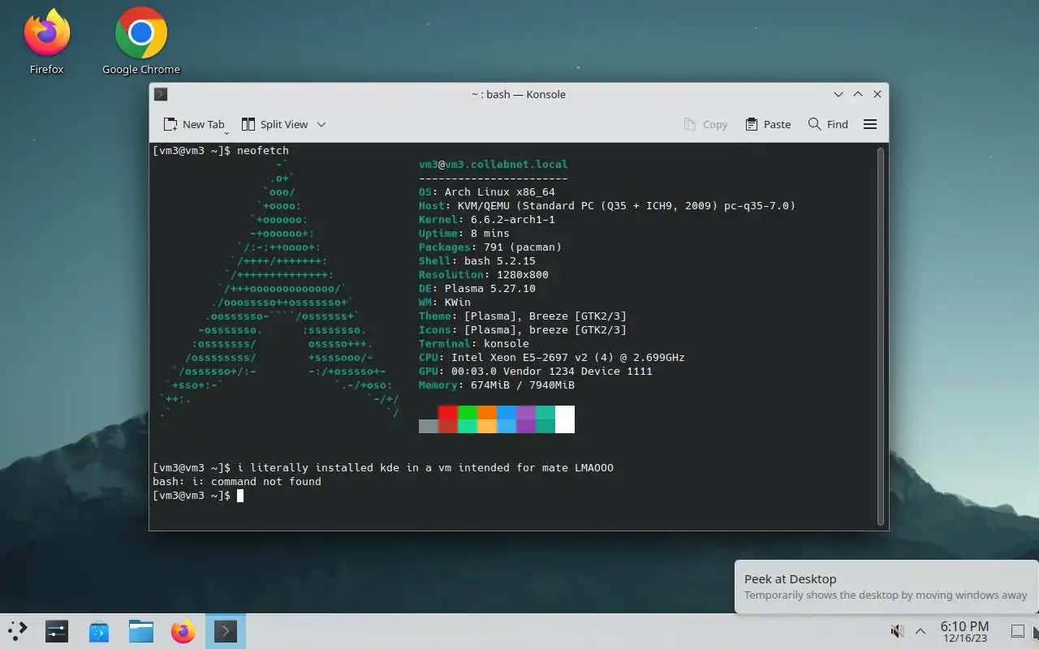Click the red color block in neofetch output
The width and height of the screenshot is (1039, 649).
pyautogui.click(x=448, y=413)
